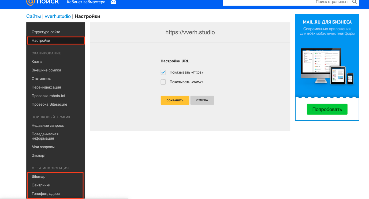Image resolution: width=369 pixels, height=199 pixels.
Task: Click Попробовать button in ad
Action: tap(327, 109)
